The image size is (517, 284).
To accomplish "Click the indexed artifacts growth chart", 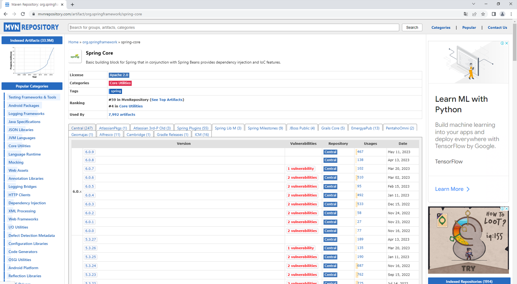I will 32,62.
